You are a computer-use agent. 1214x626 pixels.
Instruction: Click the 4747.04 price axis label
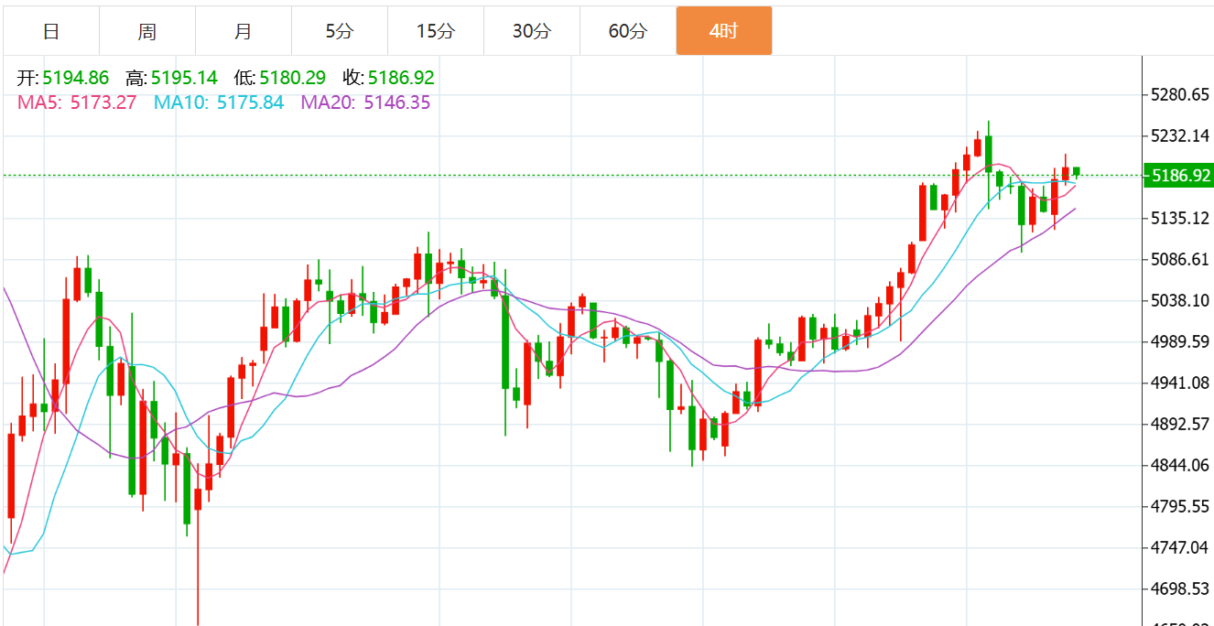click(x=1180, y=547)
